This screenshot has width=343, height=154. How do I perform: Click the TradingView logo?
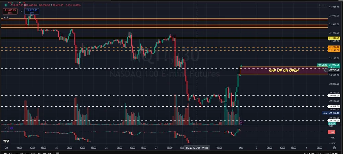(6, 141)
